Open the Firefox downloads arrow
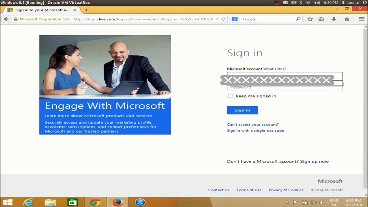Screen dimensions: 368x207 [333, 19]
